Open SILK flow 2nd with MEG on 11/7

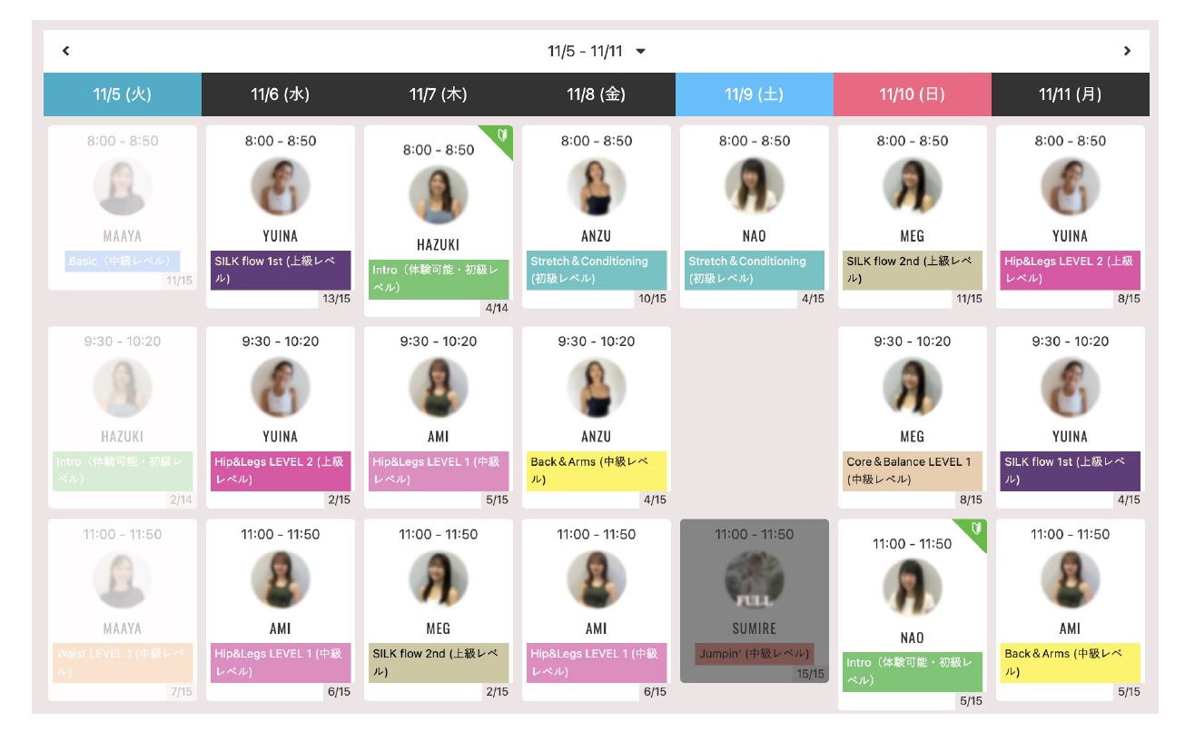pyautogui.click(x=439, y=663)
